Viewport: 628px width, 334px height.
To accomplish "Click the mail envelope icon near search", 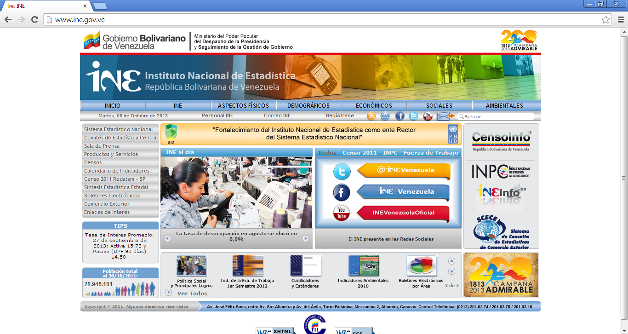I will (445, 116).
